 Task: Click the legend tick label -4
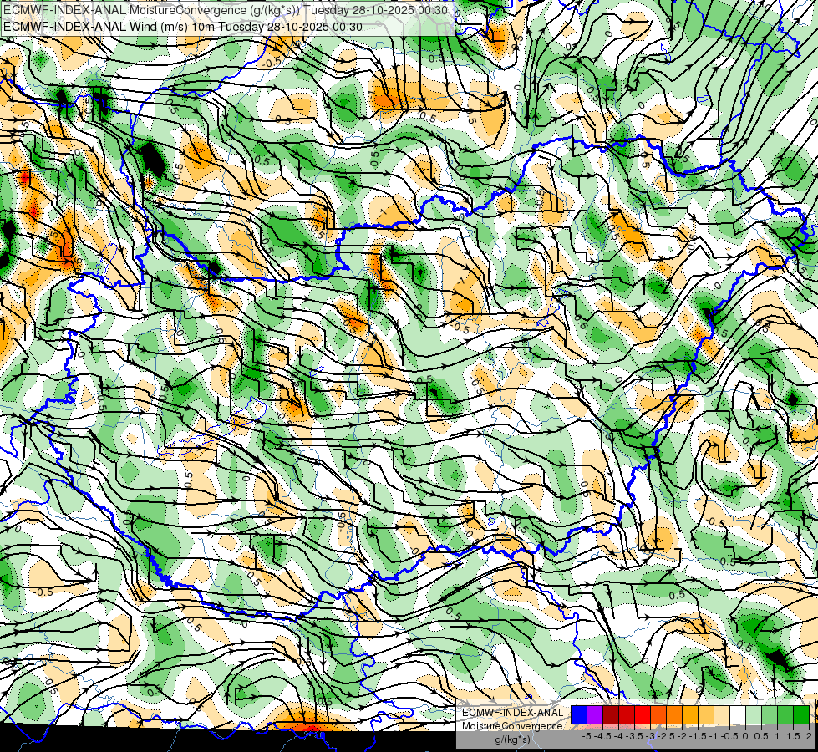[x=618, y=736]
